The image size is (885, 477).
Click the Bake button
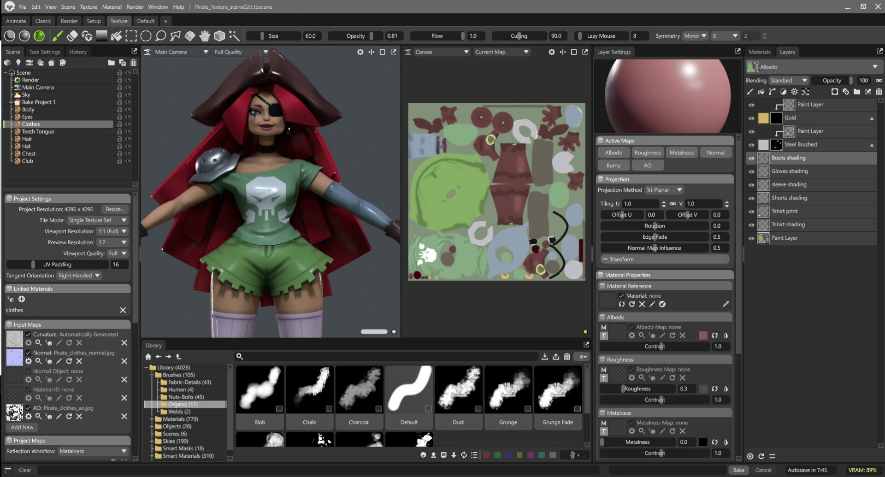[x=738, y=470]
